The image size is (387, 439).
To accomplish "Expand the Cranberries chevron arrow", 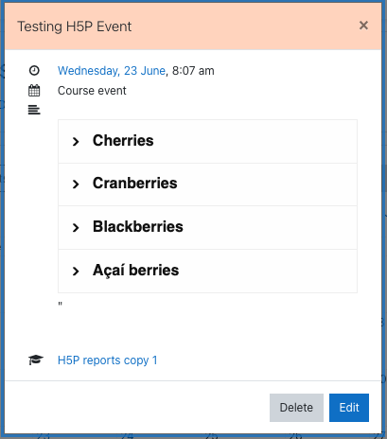I will [x=76, y=184].
